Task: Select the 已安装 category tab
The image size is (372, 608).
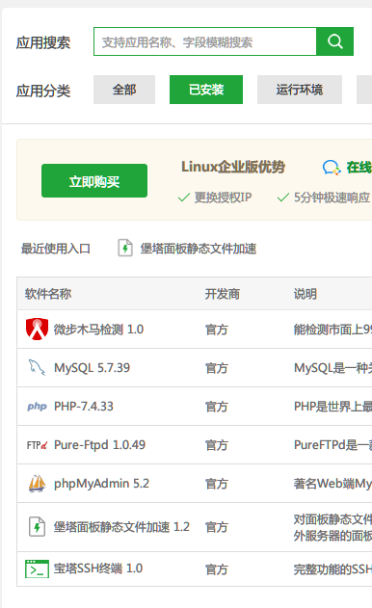Action: point(206,90)
